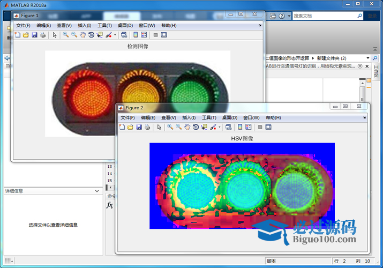The height and width of the screenshot is (268, 383).
Task: Collapse MATLAB toolstrip minimize arrow
Action: [375, 49]
